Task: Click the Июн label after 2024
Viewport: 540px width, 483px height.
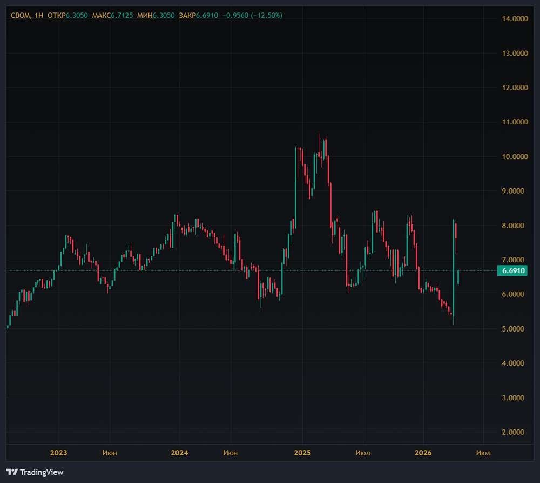Action: click(x=231, y=453)
